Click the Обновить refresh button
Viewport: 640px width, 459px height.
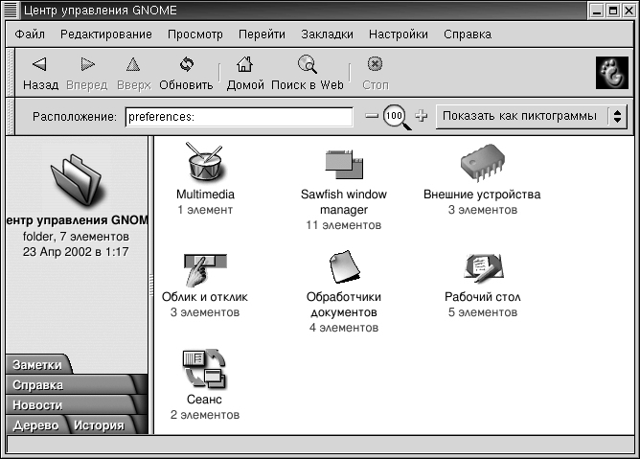186,73
